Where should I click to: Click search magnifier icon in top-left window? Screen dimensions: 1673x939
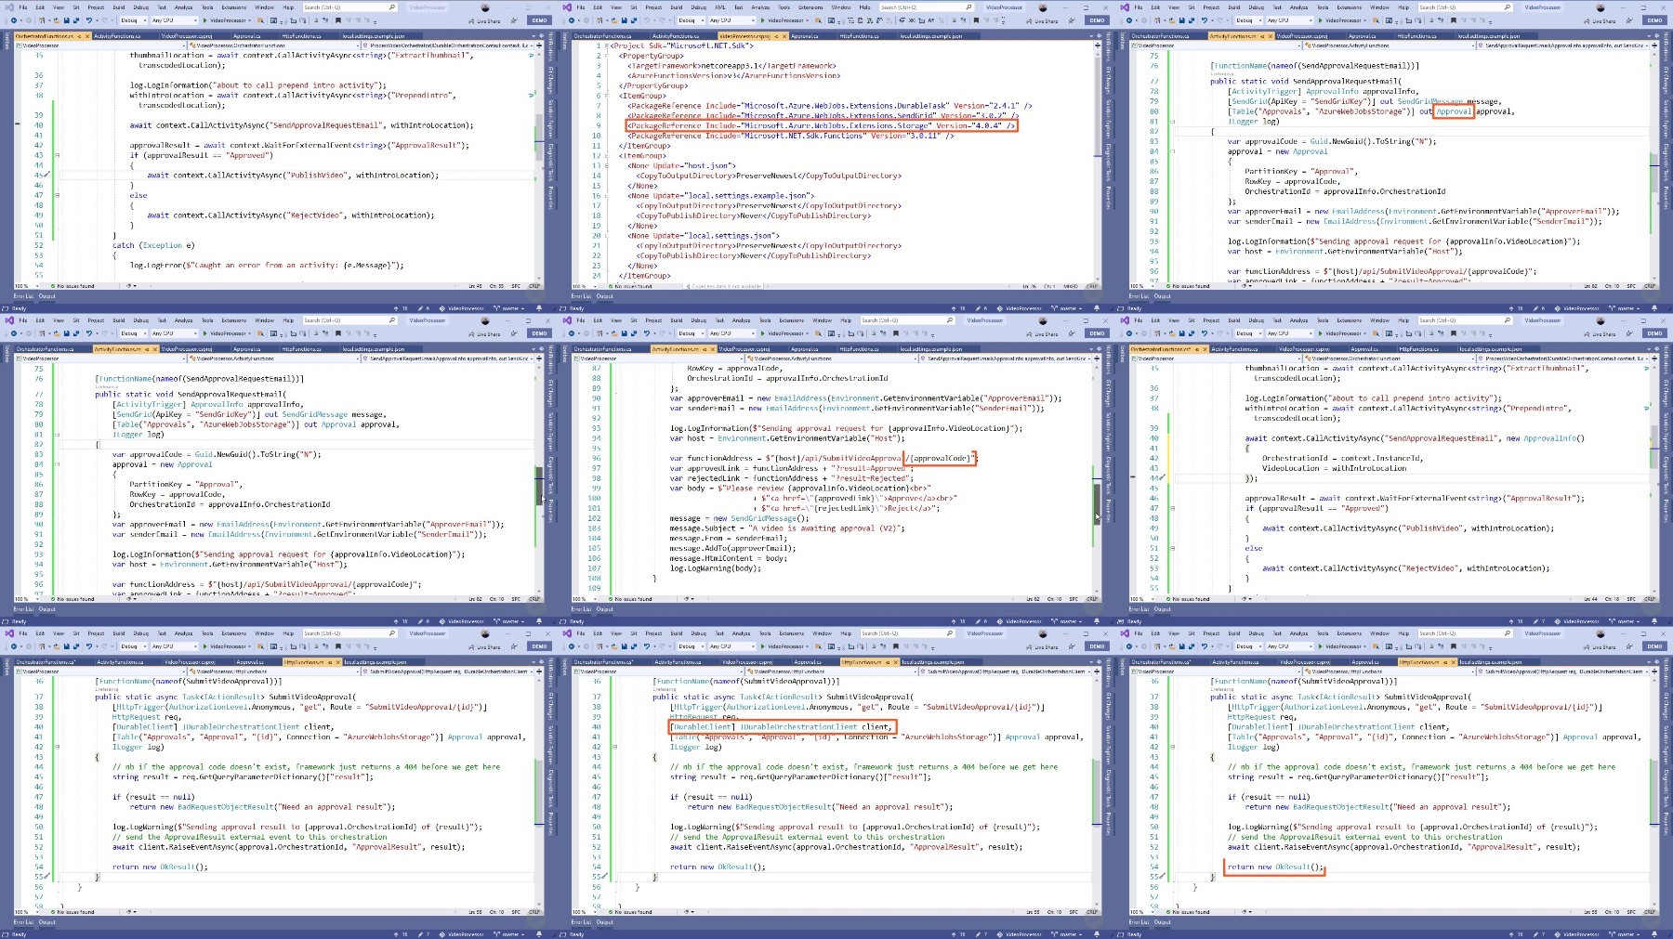click(x=392, y=7)
